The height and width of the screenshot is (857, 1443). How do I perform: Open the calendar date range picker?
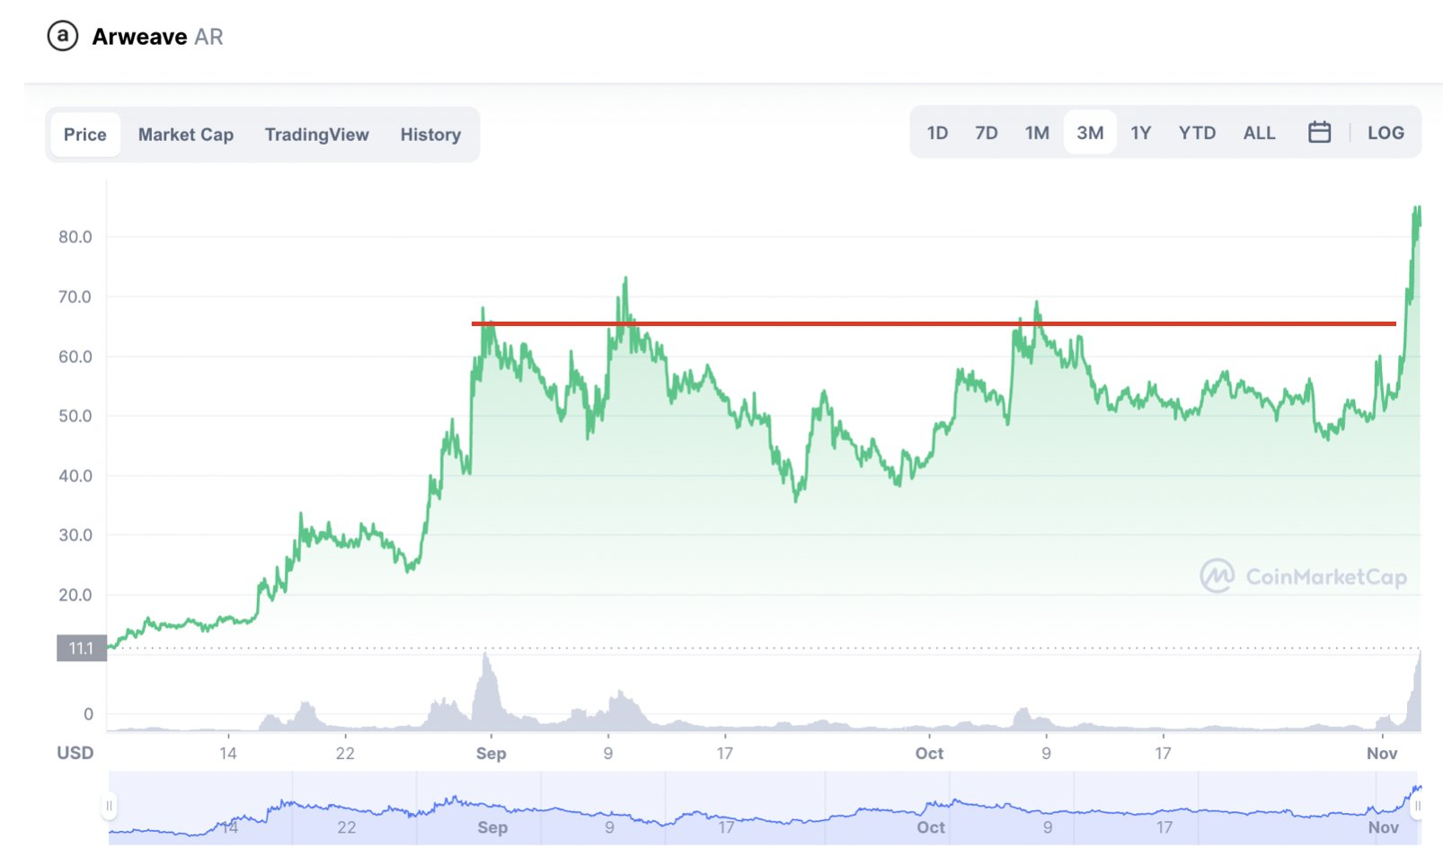click(x=1319, y=133)
